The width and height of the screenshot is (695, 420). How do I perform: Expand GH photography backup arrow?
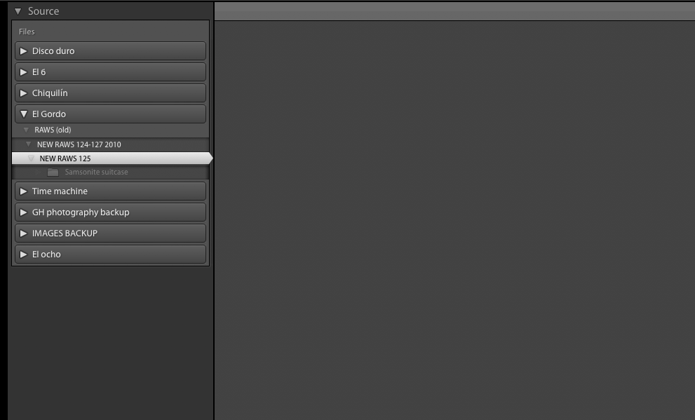click(x=23, y=212)
